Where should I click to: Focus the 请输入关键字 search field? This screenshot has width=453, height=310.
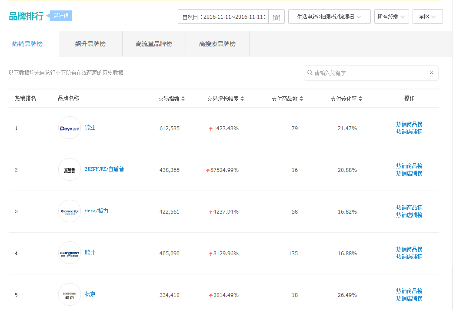(370, 73)
